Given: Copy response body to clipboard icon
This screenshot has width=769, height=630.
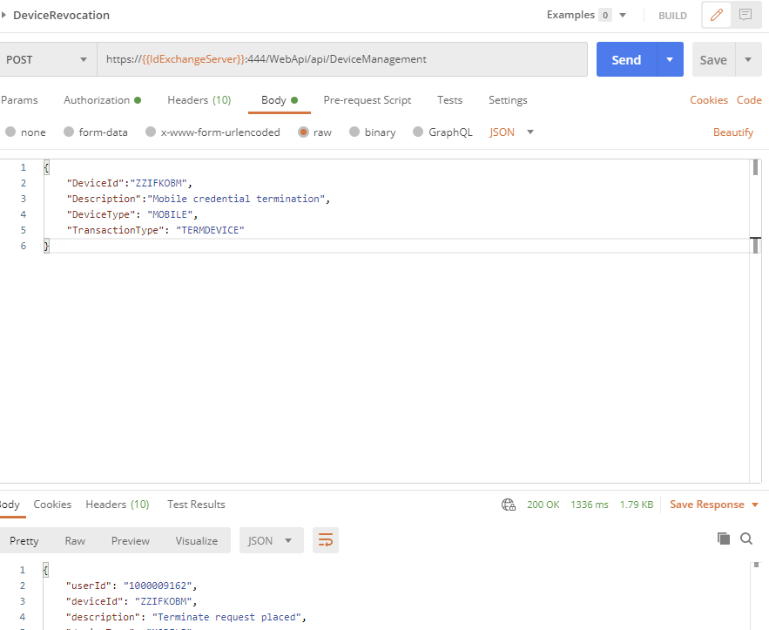Looking at the screenshot, I should (724, 539).
